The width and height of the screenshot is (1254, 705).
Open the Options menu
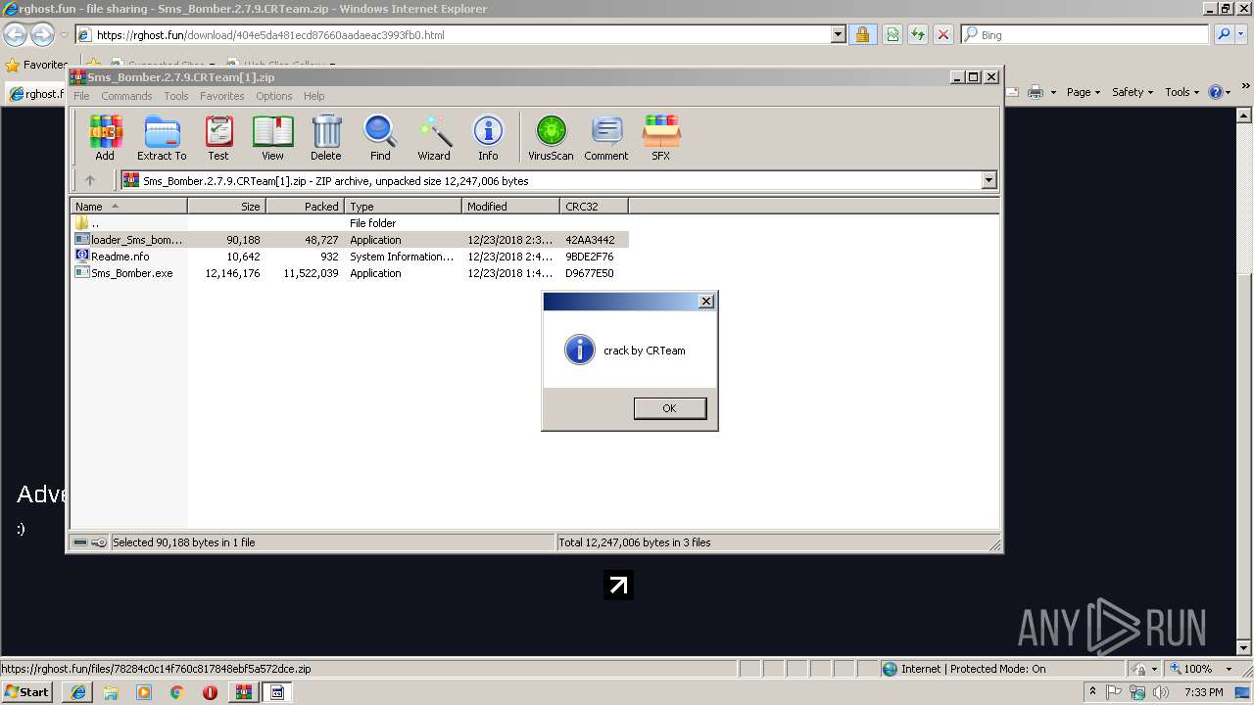[x=274, y=96]
